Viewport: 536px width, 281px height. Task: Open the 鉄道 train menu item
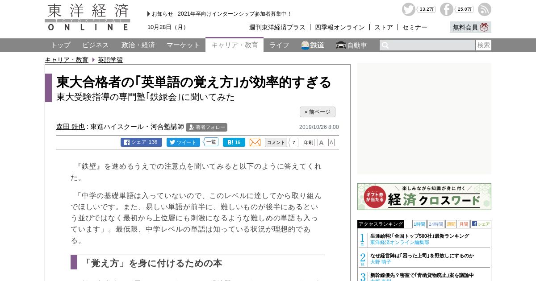point(313,45)
